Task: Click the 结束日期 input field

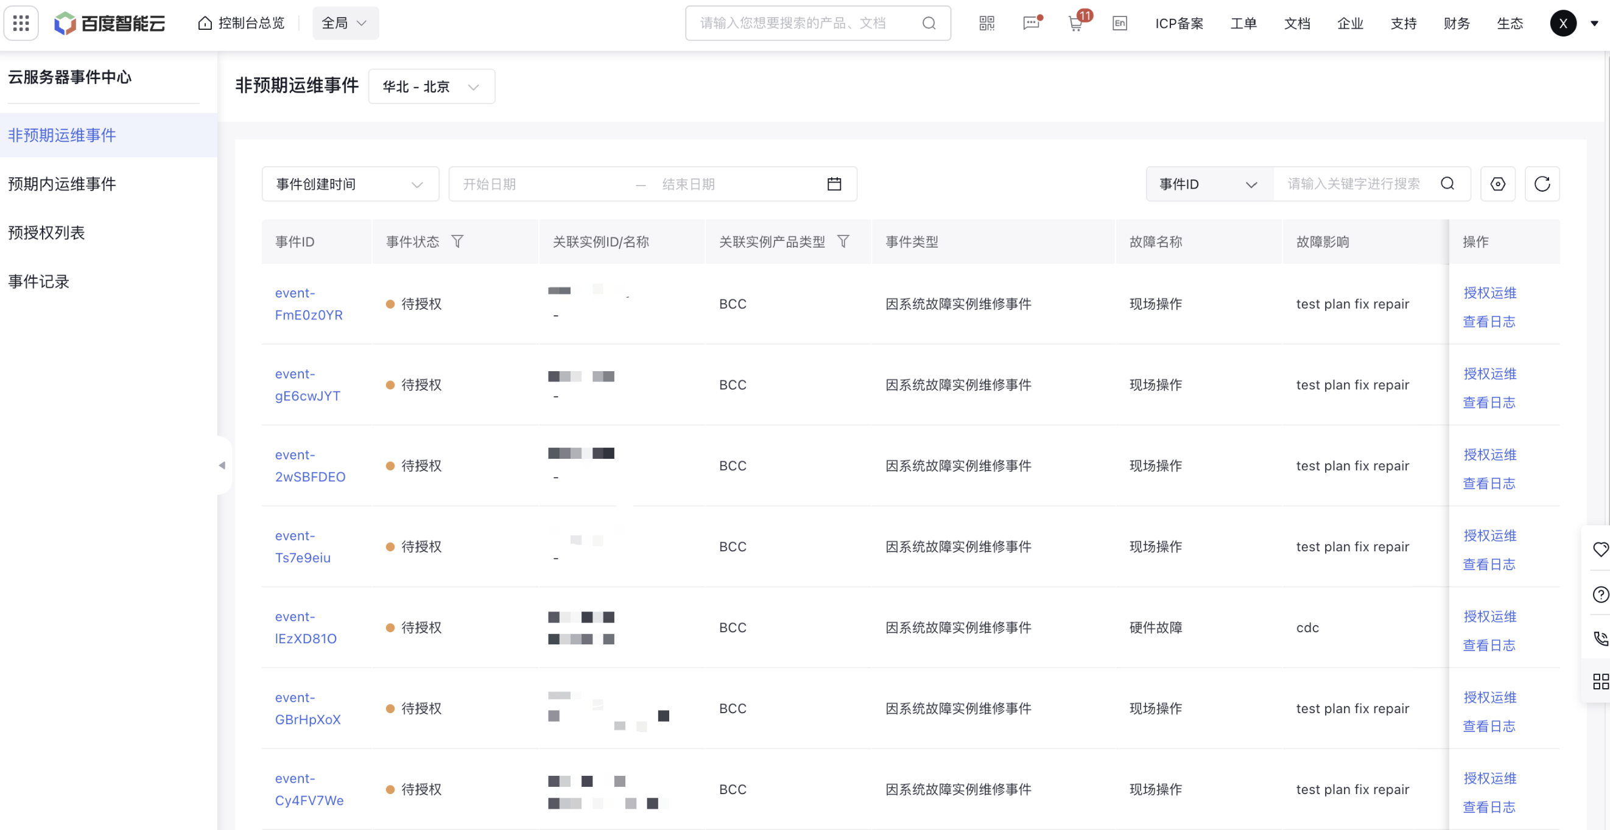Action: click(x=737, y=184)
